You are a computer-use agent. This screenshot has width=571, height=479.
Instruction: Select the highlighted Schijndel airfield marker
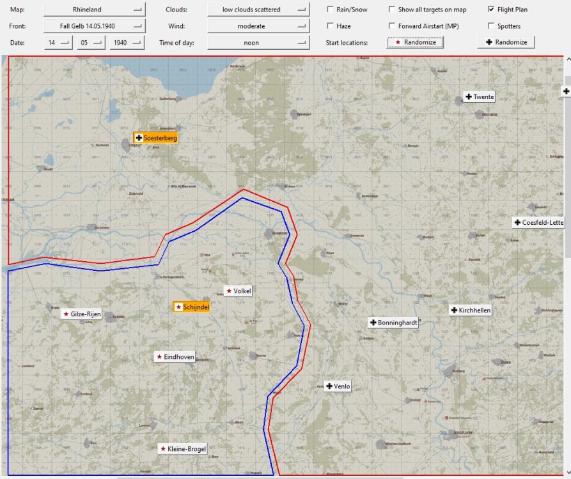[192, 307]
